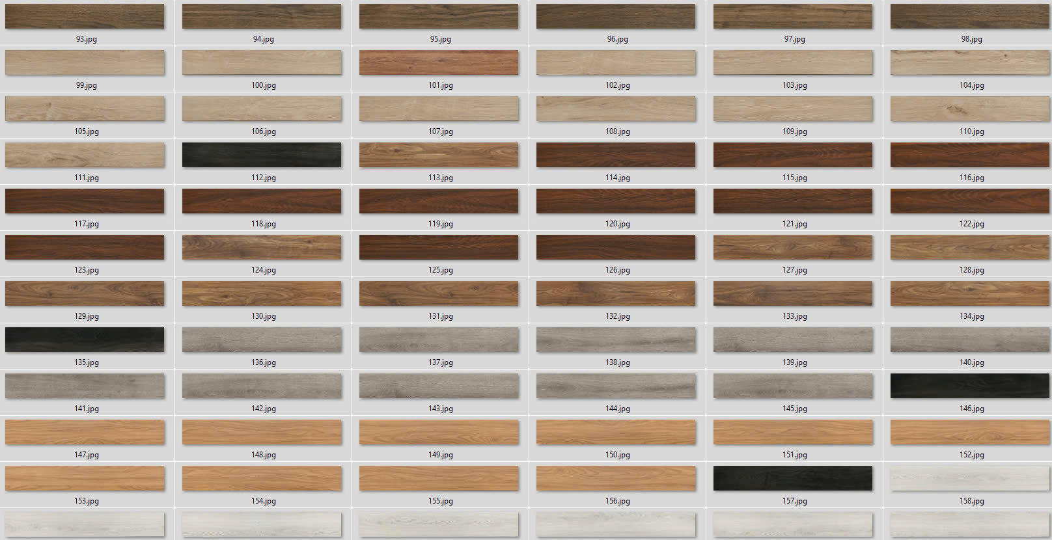The width and height of the screenshot is (1052, 540).
Task: Select the black plank image 157.jpg
Action: click(x=793, y=478)
